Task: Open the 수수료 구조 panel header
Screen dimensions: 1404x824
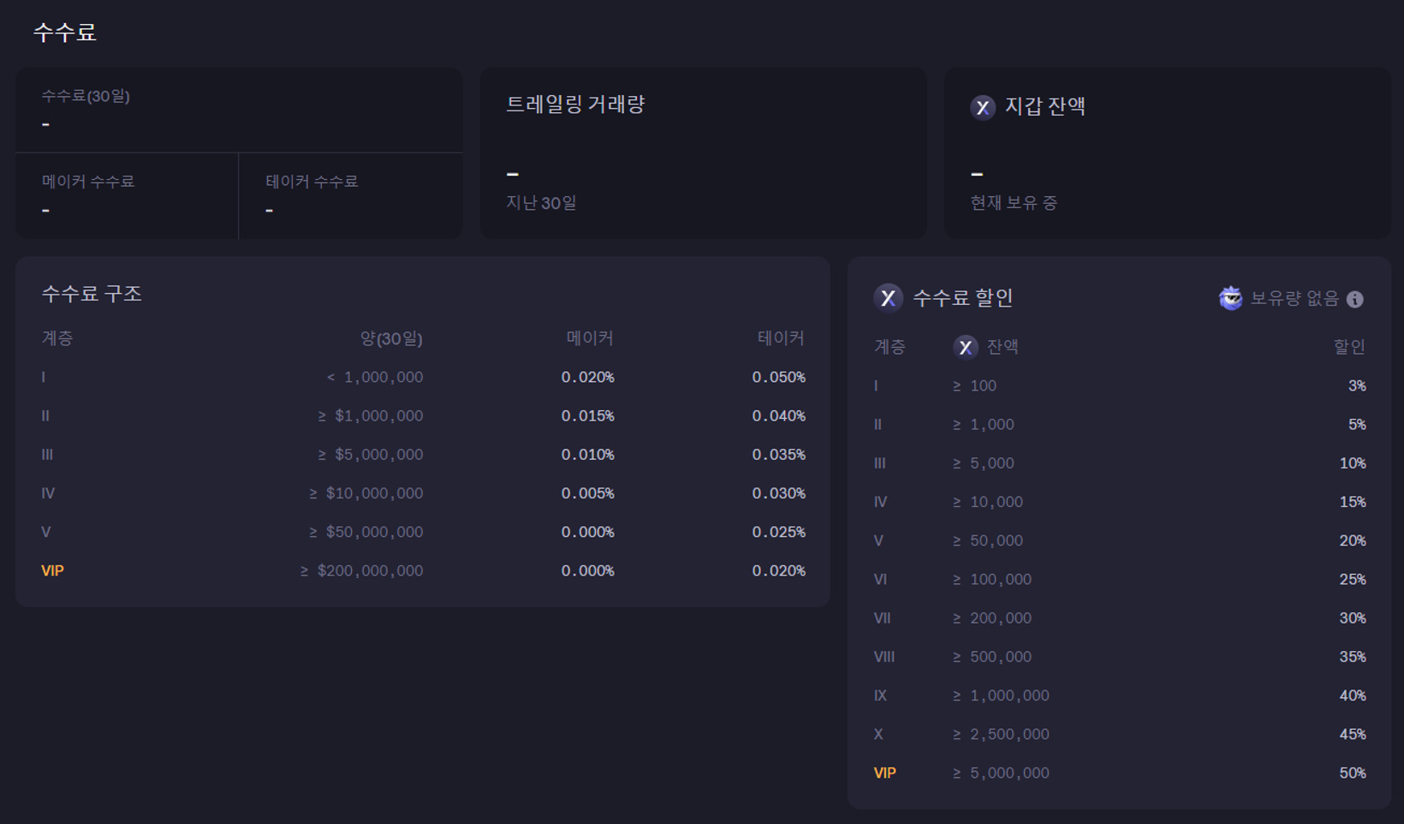Action: point(90,293)
